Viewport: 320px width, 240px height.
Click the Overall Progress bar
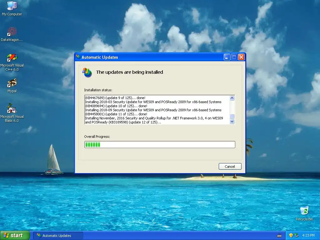(x=160, y=144)
